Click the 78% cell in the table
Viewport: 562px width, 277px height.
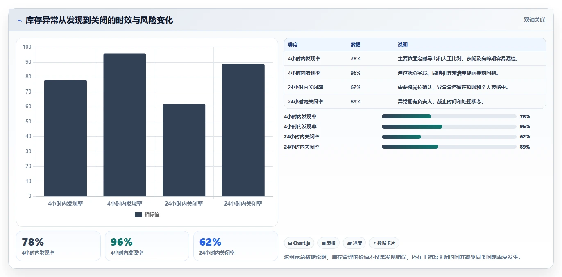coord(356,59)
